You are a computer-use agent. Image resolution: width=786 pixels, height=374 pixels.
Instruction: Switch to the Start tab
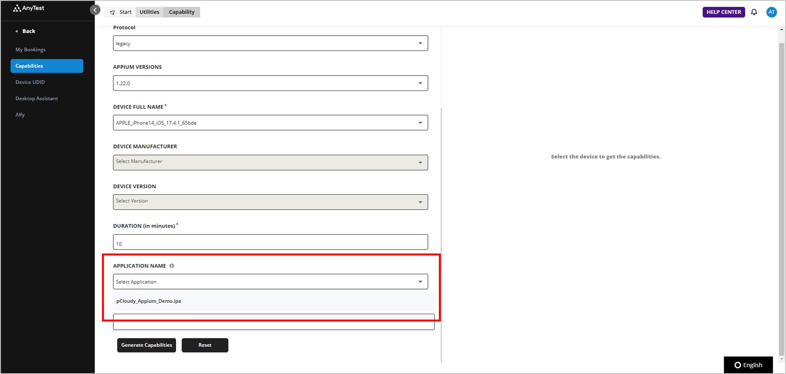point(120,12)
